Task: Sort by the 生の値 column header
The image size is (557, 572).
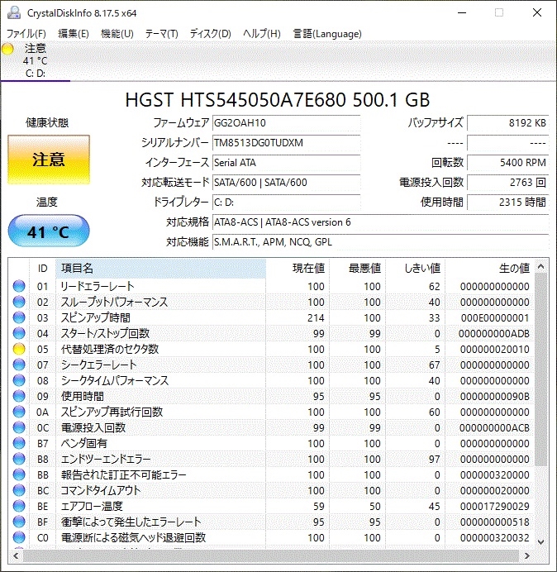Action: point(489,269)
